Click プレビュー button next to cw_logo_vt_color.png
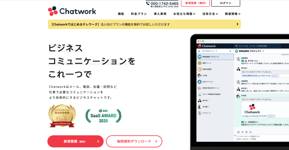 click(x=271, y=116)
